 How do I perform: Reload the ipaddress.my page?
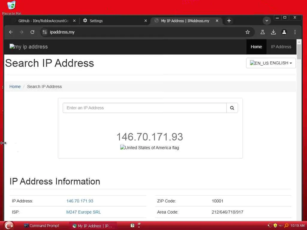32,32
